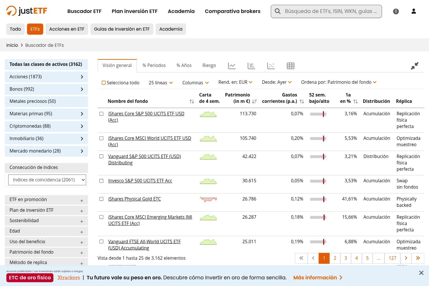
Task: Switch to the % Periodos tab
Action: click(154, 65)
